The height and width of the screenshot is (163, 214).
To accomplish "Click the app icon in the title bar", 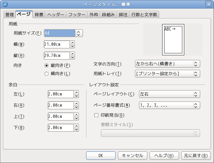I will [5, 4].
